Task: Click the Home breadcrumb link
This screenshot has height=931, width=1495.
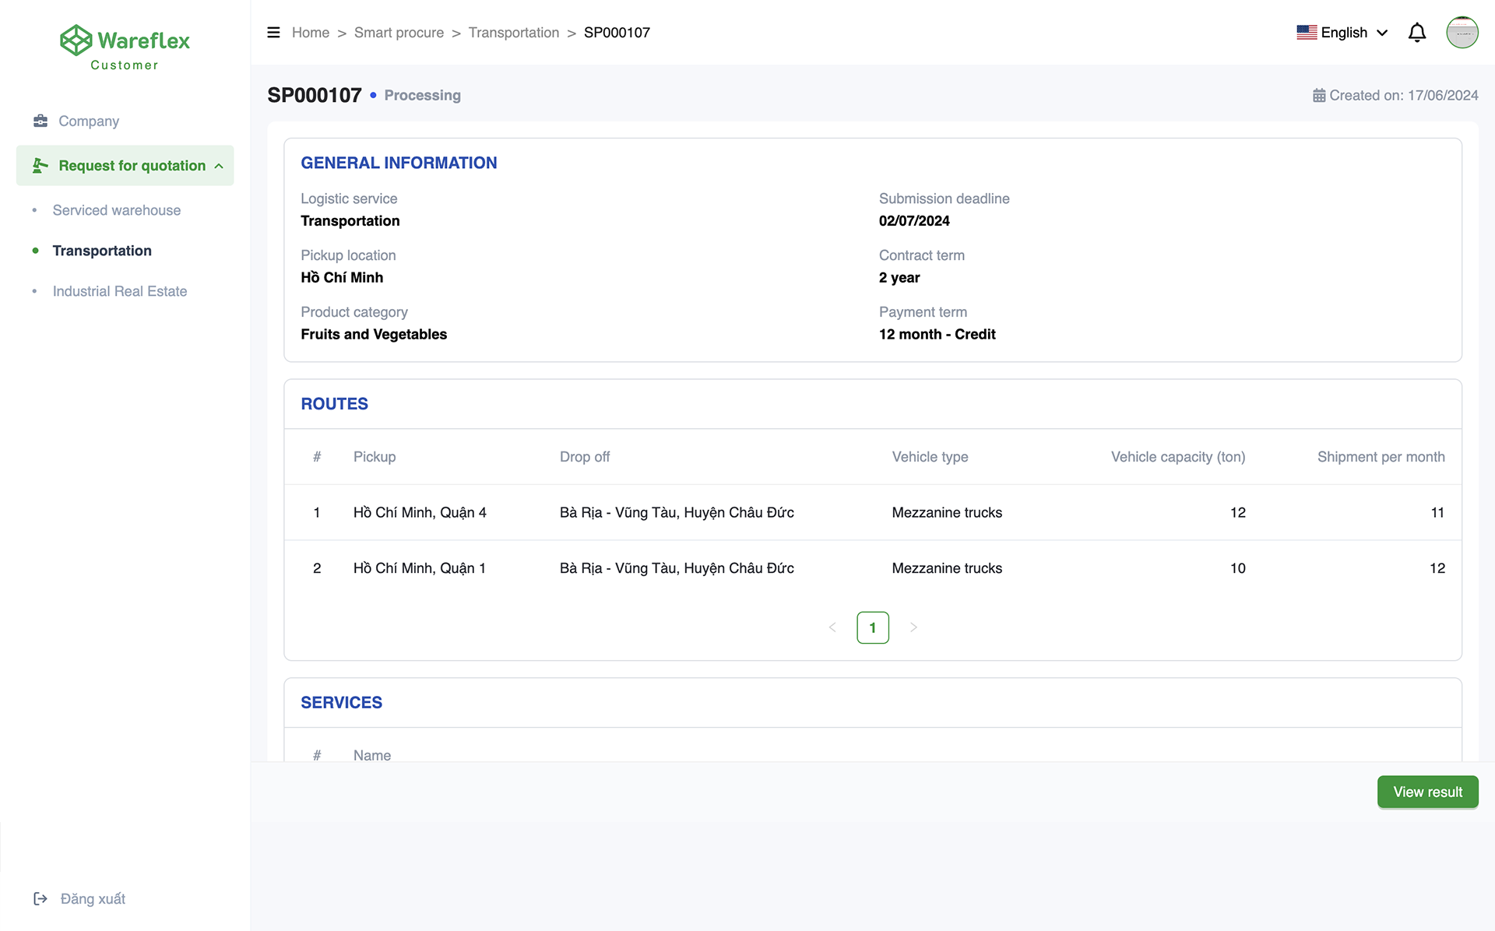Action: 311,33
